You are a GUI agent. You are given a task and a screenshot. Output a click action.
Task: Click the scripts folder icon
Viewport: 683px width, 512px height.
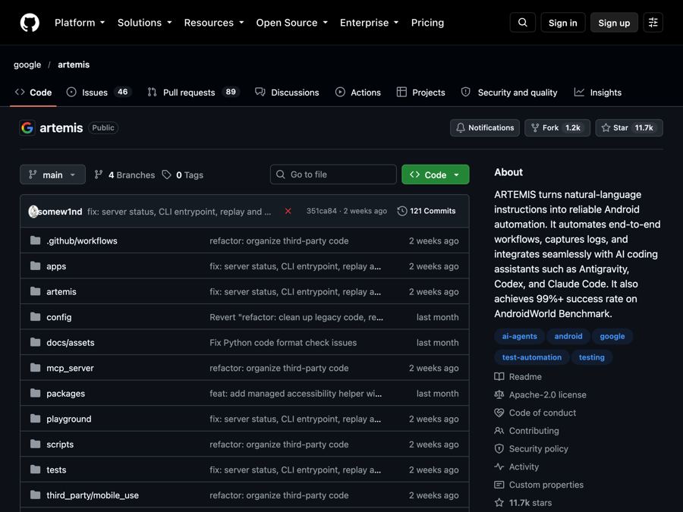click(35, 444)
